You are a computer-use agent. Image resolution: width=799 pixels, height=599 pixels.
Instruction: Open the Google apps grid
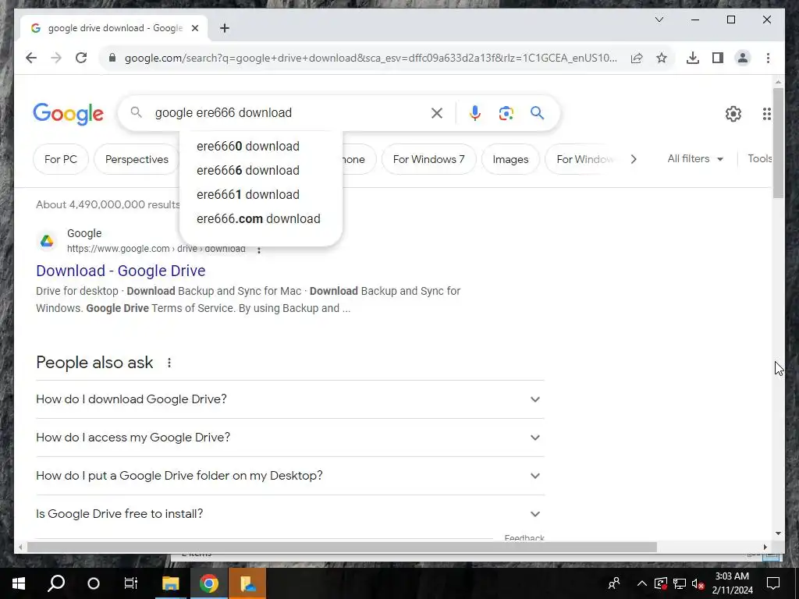point(766,114)
